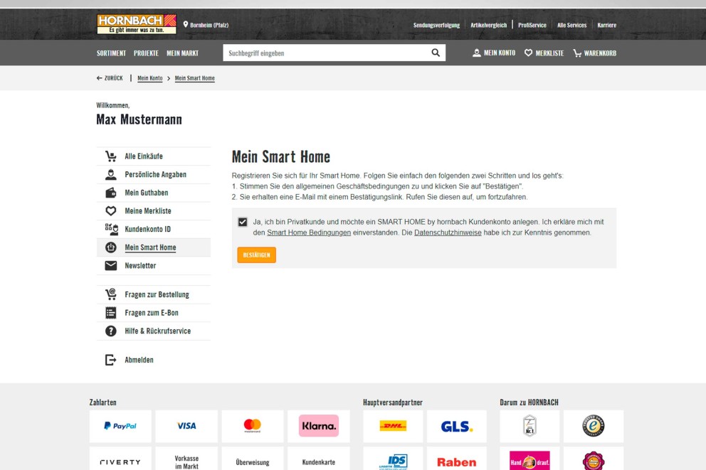Click the Raben shipping partner logo
Viewport: 706px width, 470px height.
coord(457,461)
